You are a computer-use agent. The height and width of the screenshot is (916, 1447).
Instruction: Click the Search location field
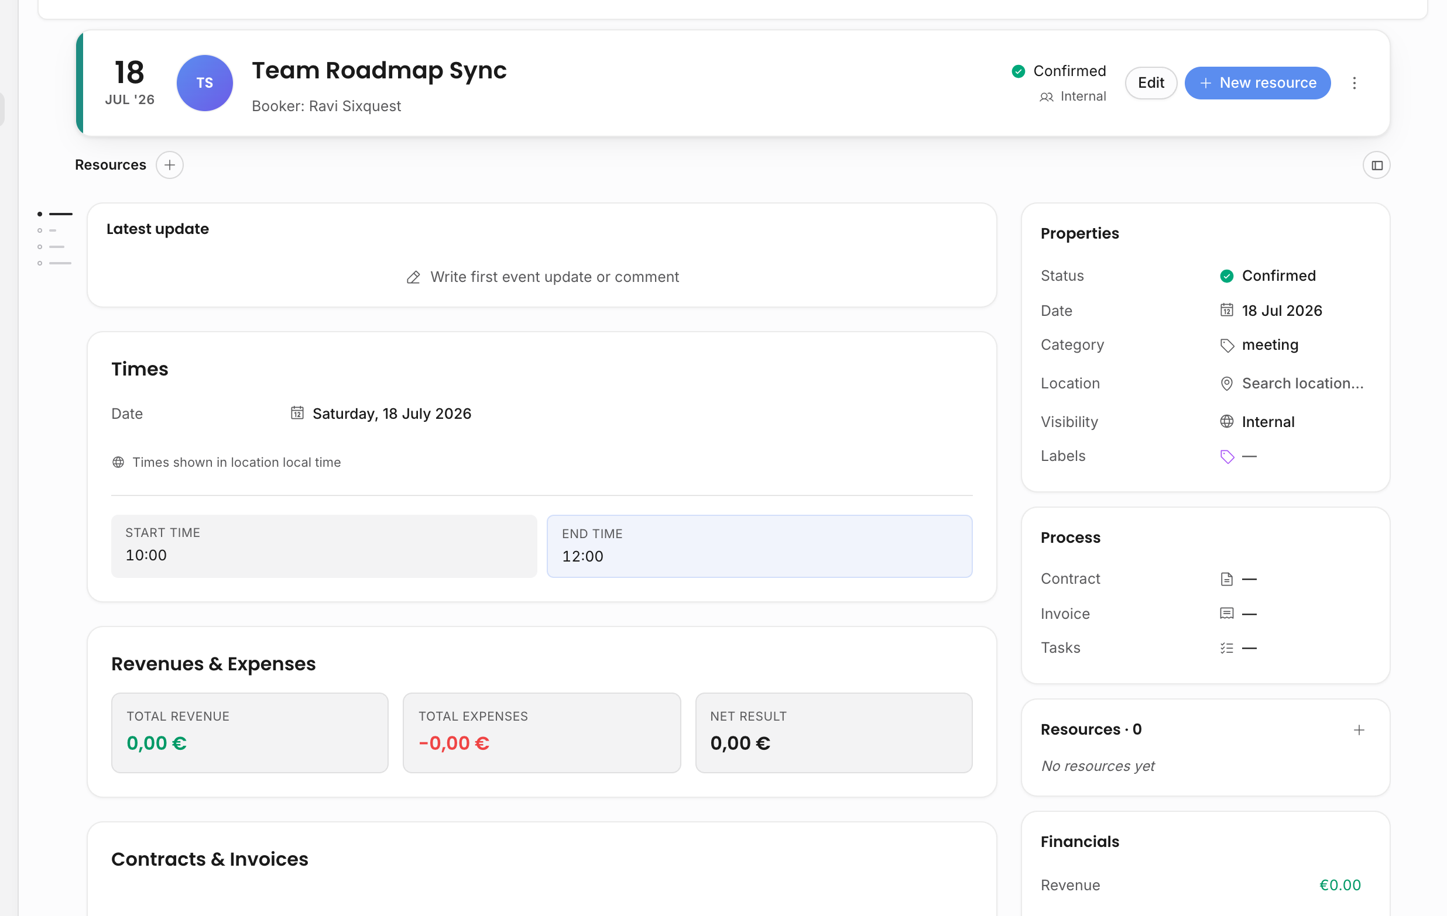1292,383
